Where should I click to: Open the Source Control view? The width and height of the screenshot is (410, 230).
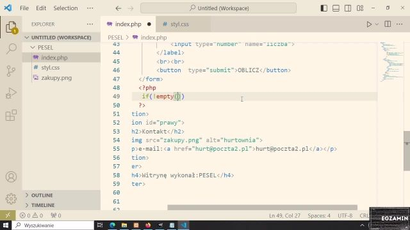point(11,71)
